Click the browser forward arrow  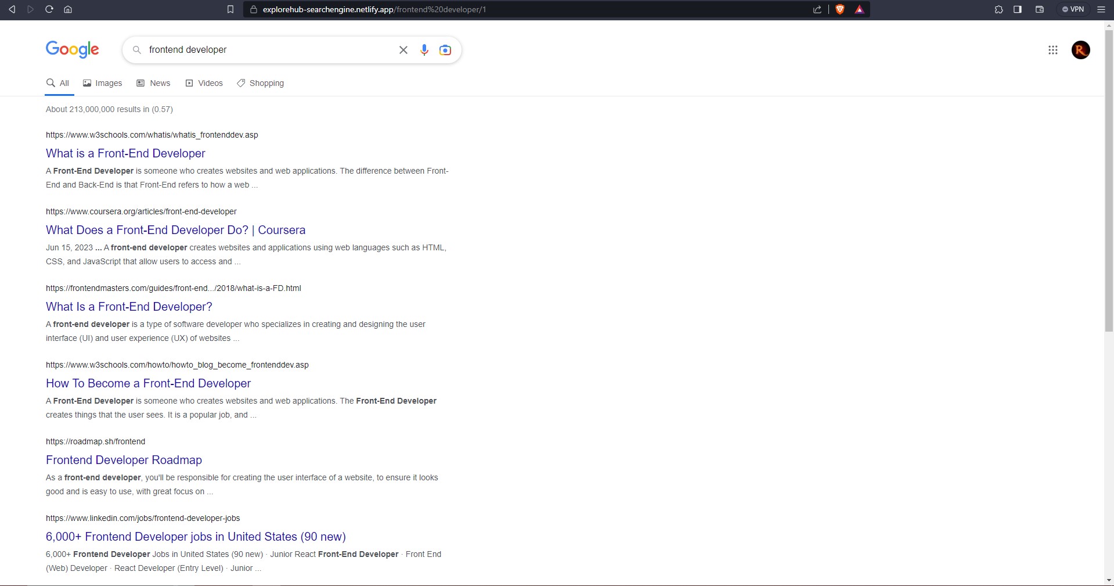31,9
